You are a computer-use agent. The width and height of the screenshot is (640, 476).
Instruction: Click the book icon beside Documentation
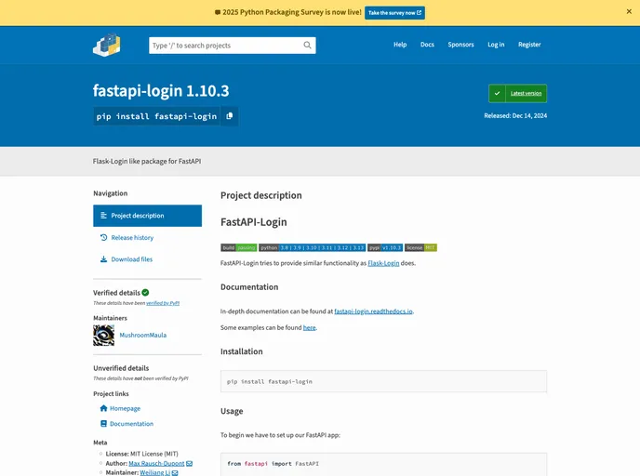[103, 424]
